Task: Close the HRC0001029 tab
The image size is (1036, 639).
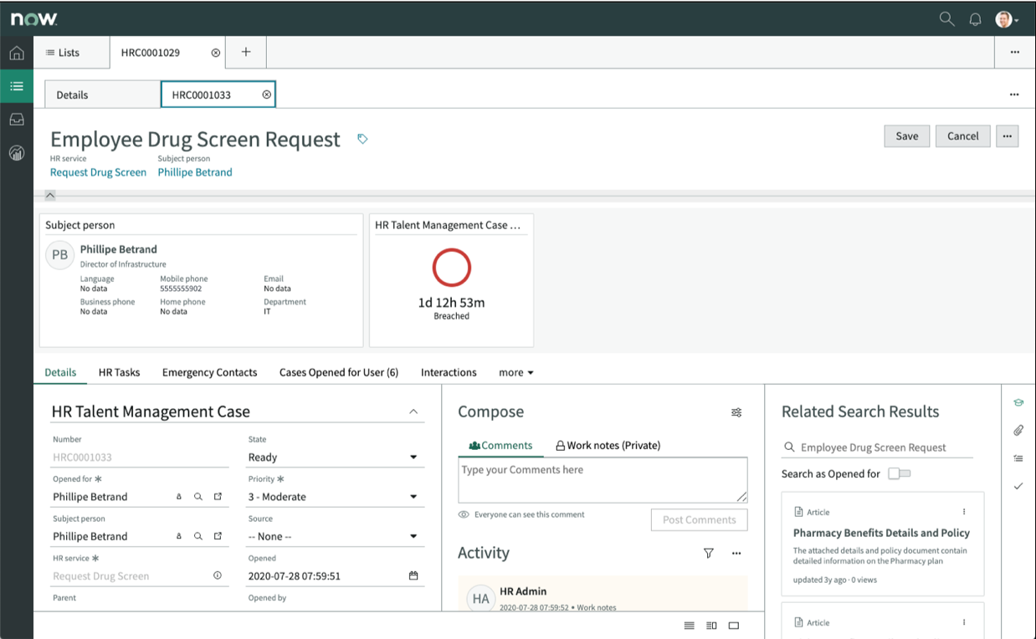Action: coord(216,53)
